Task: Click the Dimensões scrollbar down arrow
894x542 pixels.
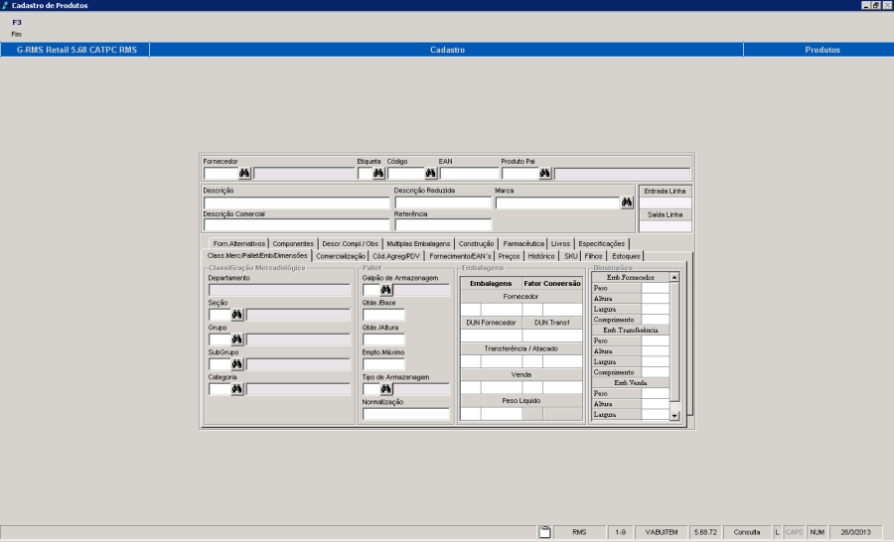Action: [x=674, y=416]
